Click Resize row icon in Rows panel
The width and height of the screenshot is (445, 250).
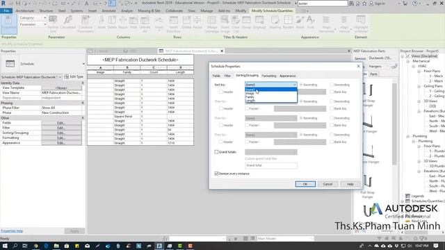(197, 22)
